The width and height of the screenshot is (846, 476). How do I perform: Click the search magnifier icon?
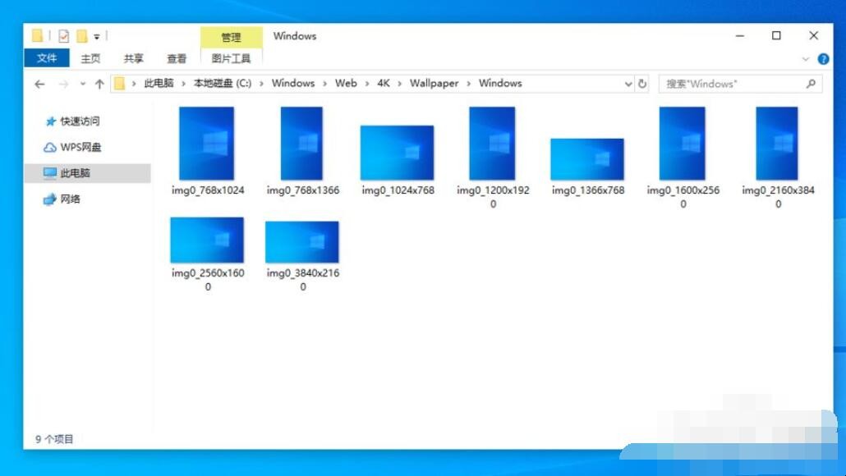coord(811,84)
